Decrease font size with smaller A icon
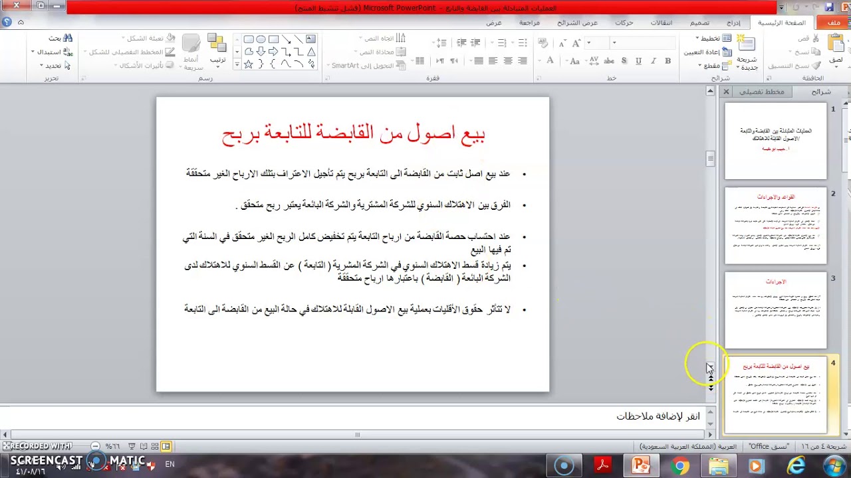This screenshot has width=851, height=478. click(562, 42)
